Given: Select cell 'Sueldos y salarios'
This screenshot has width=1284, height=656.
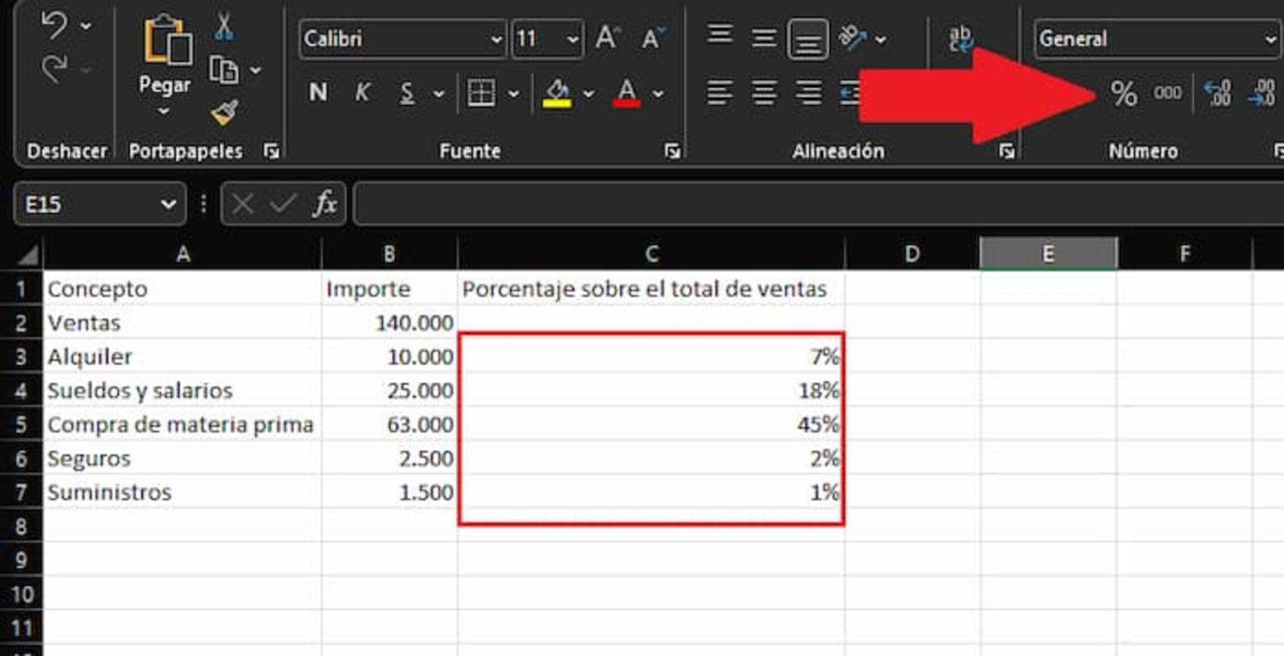Looking at the screenshot, I should (x=182, y=390).
